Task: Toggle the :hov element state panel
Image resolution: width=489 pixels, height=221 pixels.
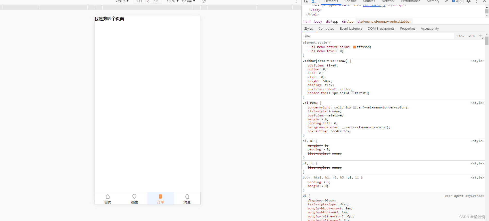Action: 461,36
